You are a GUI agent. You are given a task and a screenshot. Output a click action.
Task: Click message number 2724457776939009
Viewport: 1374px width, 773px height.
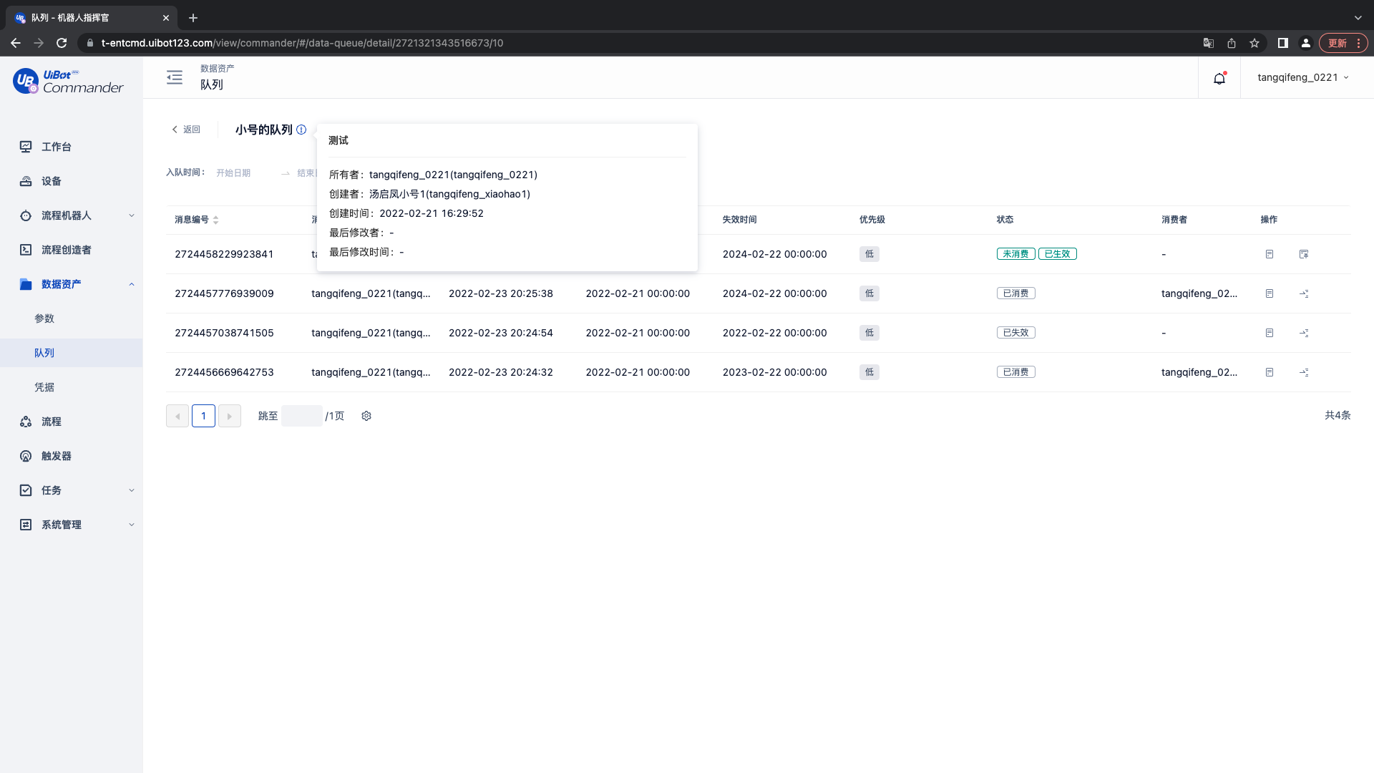click(224, 293)
